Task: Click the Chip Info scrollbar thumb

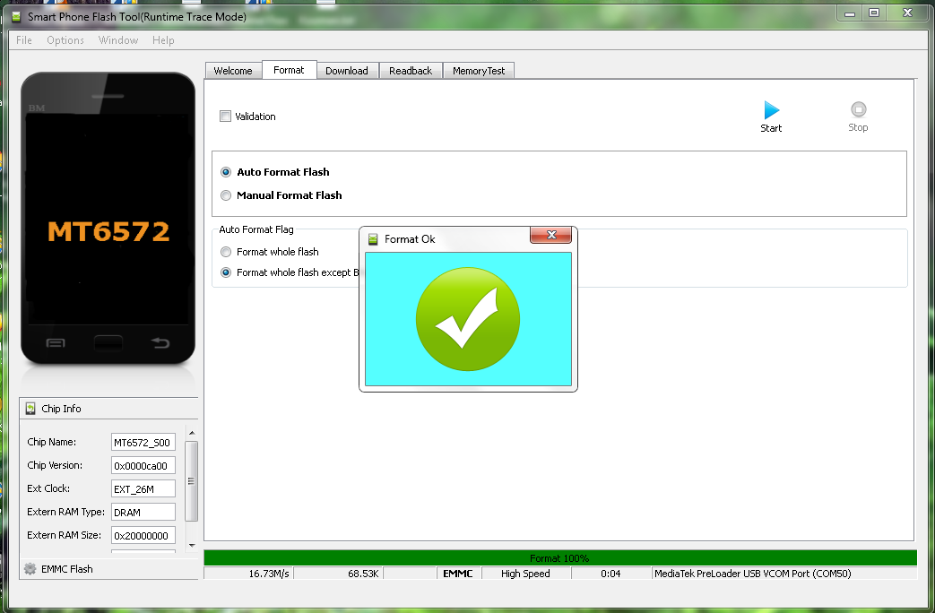Action: click(192, 481)
